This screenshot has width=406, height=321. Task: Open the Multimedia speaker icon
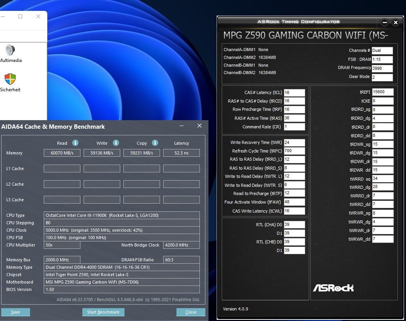click(x=10, y=50)
